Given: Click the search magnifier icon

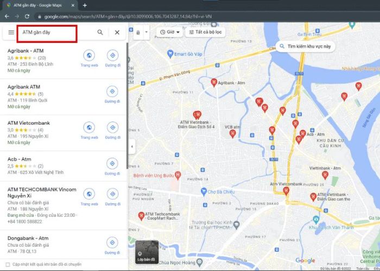Looking at the screenshot, I should (x=100, y=32).
